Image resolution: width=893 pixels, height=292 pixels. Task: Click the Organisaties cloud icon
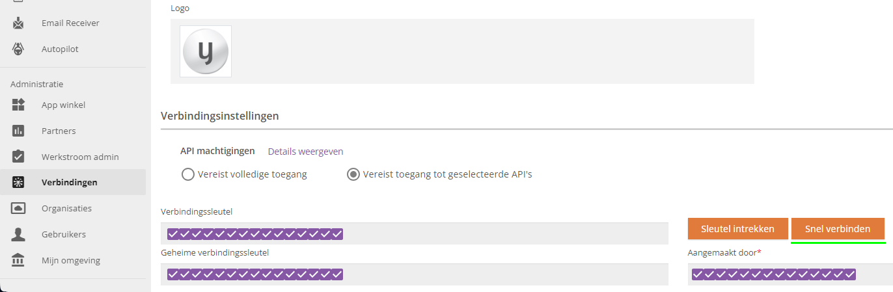click(x=18, y=208)
